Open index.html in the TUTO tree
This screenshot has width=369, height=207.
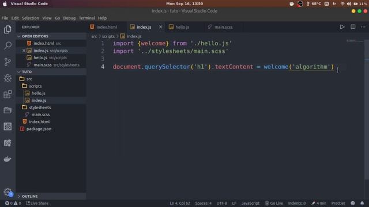(39, 121)
